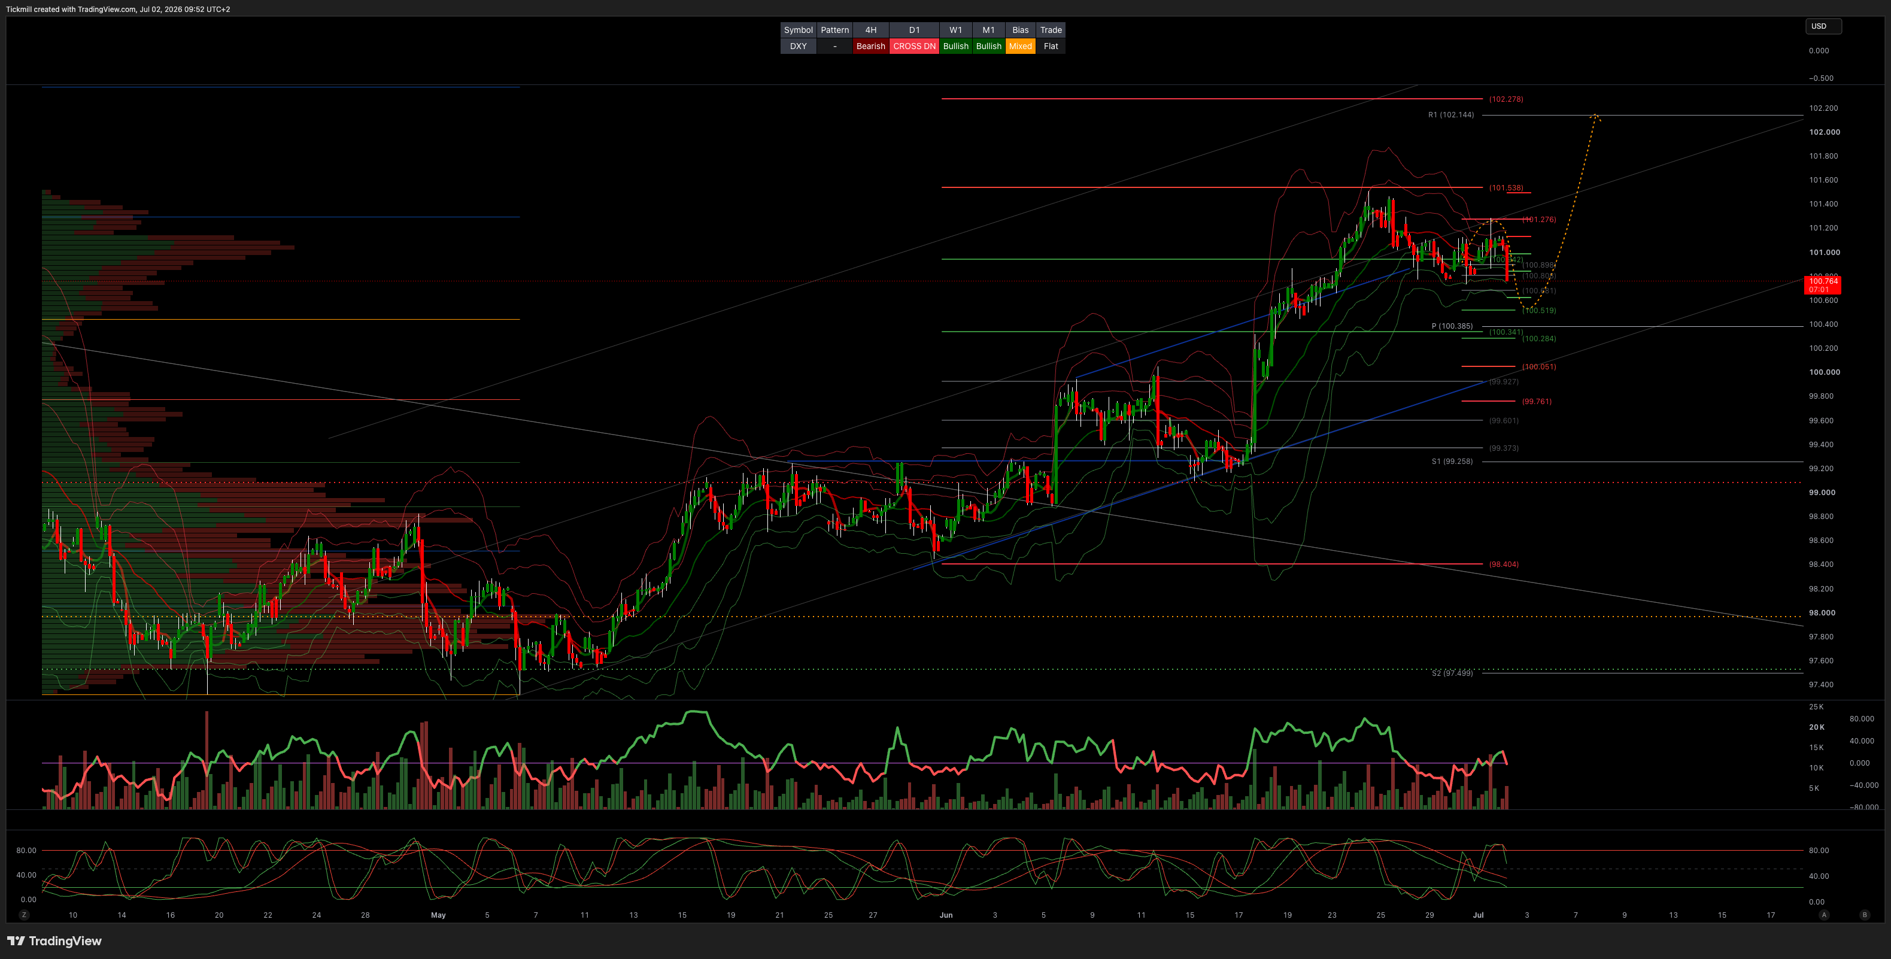
Task: Click the red (101.538) level label
Action: pyautogui.click(x=1505, y=188)
